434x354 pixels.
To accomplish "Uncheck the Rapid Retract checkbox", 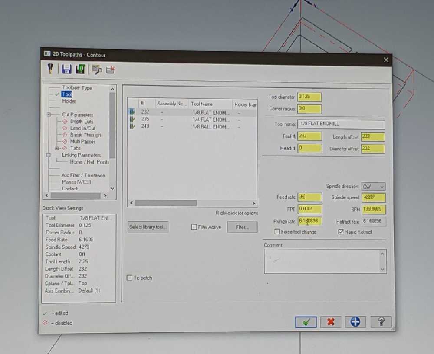I will pyautogui.click(x=341, y=232).
